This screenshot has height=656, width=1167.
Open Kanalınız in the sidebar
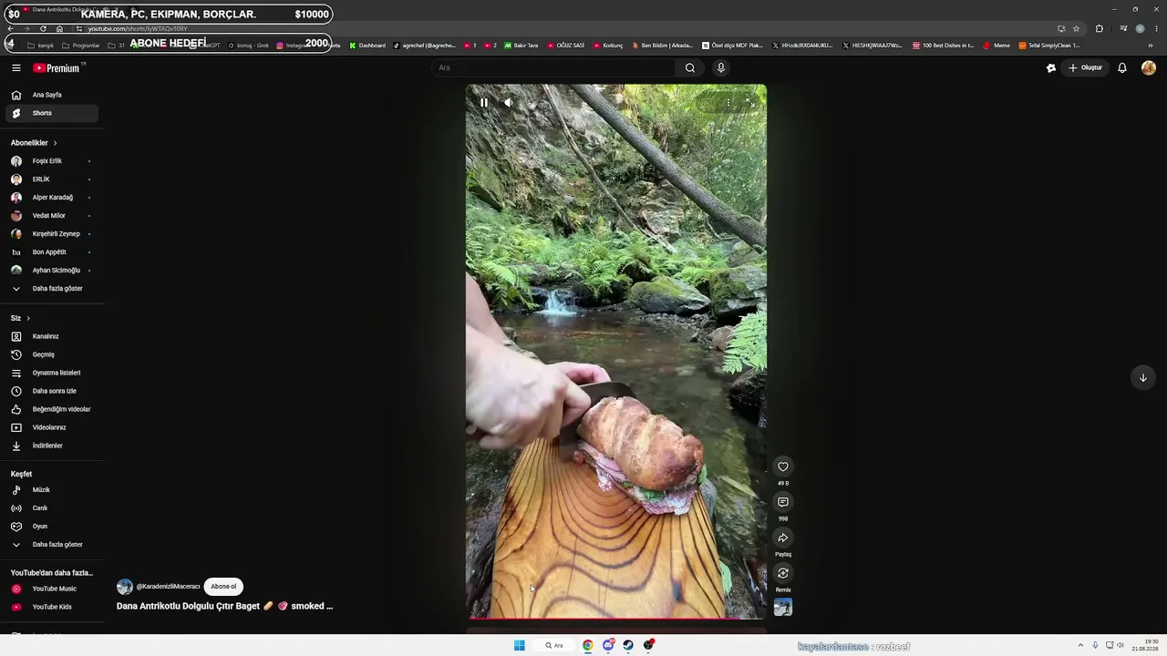52,336
